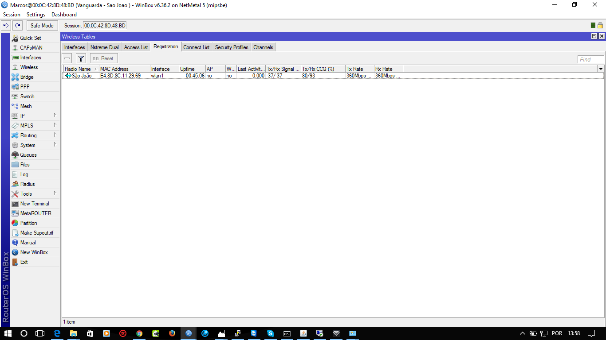Open MetaROUTER

[x=35, y=213]
